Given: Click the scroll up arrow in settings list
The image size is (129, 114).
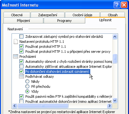Looking at the screenshot, I should [115, 37].
